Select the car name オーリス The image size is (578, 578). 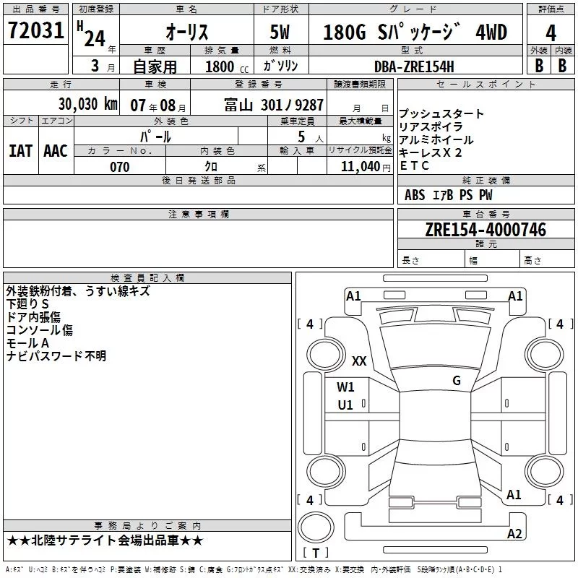(187, 32)
